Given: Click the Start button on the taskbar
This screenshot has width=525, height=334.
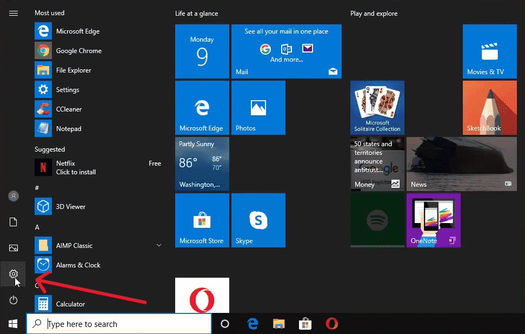Looking at the screenshot, I should pyautogui.click(x=13, y=323).
